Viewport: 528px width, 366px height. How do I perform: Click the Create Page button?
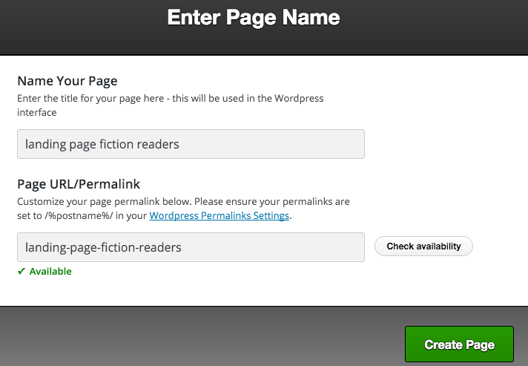459,344
